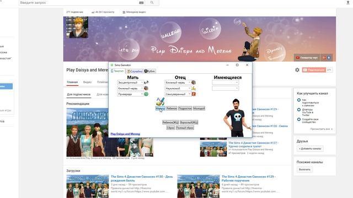353x198 pixels.
Task: Click the video manager icon under search bar
Action: [x=124, y=12]
